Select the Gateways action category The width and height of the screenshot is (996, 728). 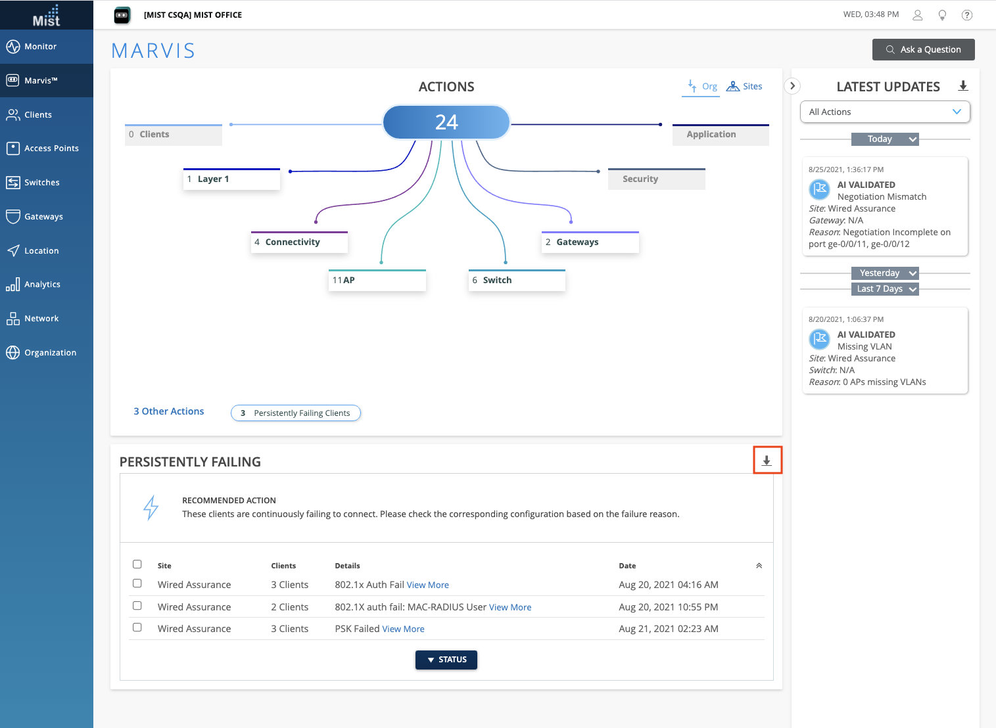(590, 242)
